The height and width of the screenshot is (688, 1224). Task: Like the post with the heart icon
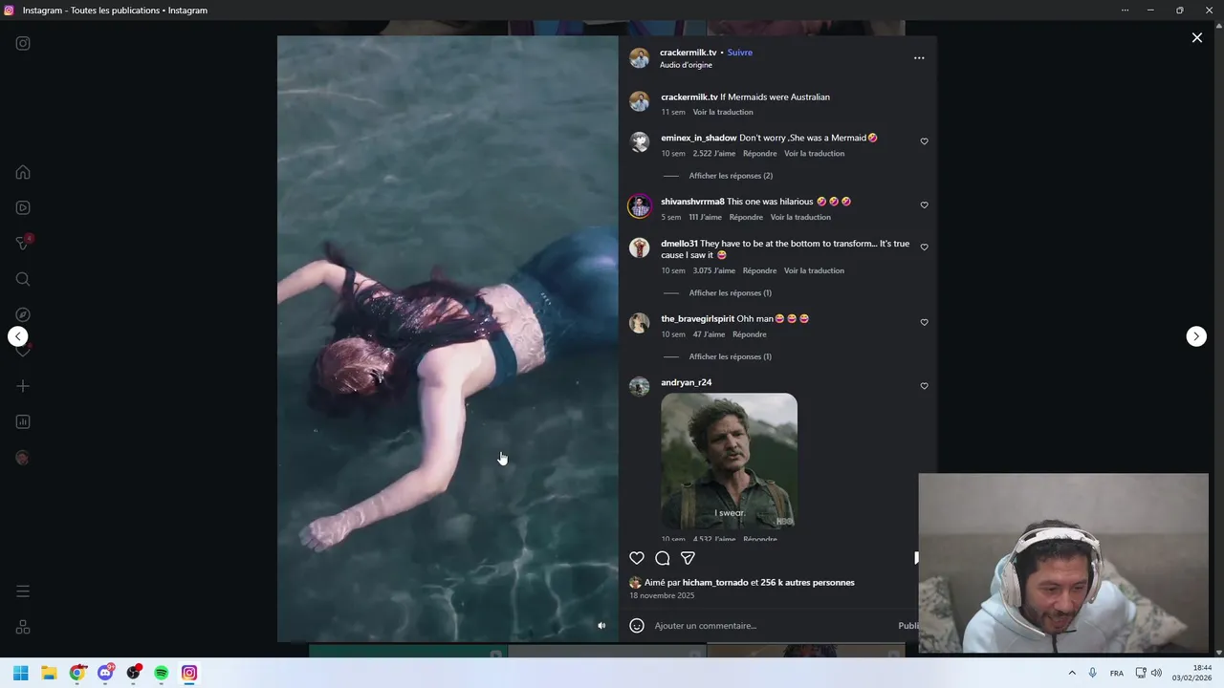pyautogui.click(x=637, y=558)
